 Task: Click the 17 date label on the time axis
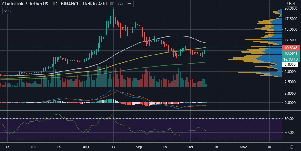point(113,147)
